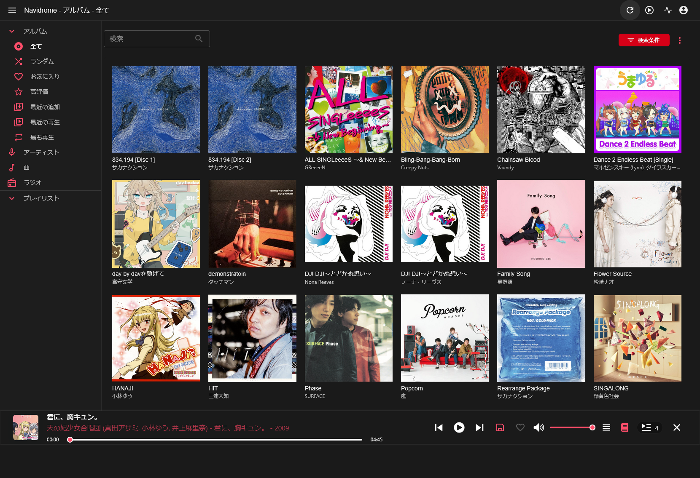Click the activity monitor icon in top bar

point(668,10)
